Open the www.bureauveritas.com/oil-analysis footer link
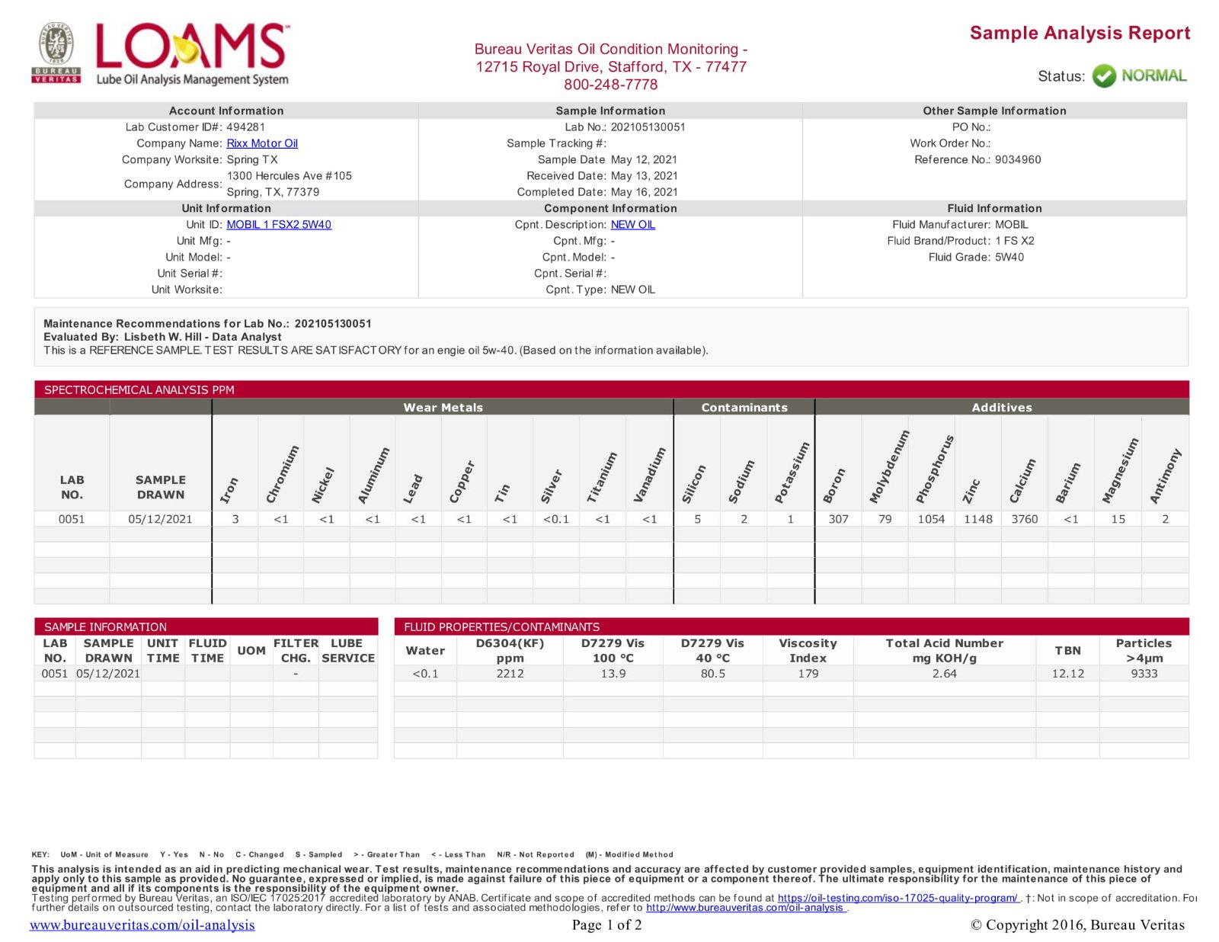This screenshot has height=942, width=1219. 142,925
